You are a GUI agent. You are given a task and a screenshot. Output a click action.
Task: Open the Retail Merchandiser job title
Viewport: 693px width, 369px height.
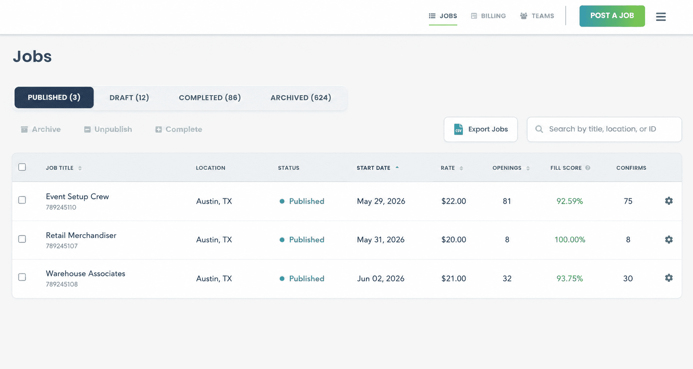[x=81, y=236]
